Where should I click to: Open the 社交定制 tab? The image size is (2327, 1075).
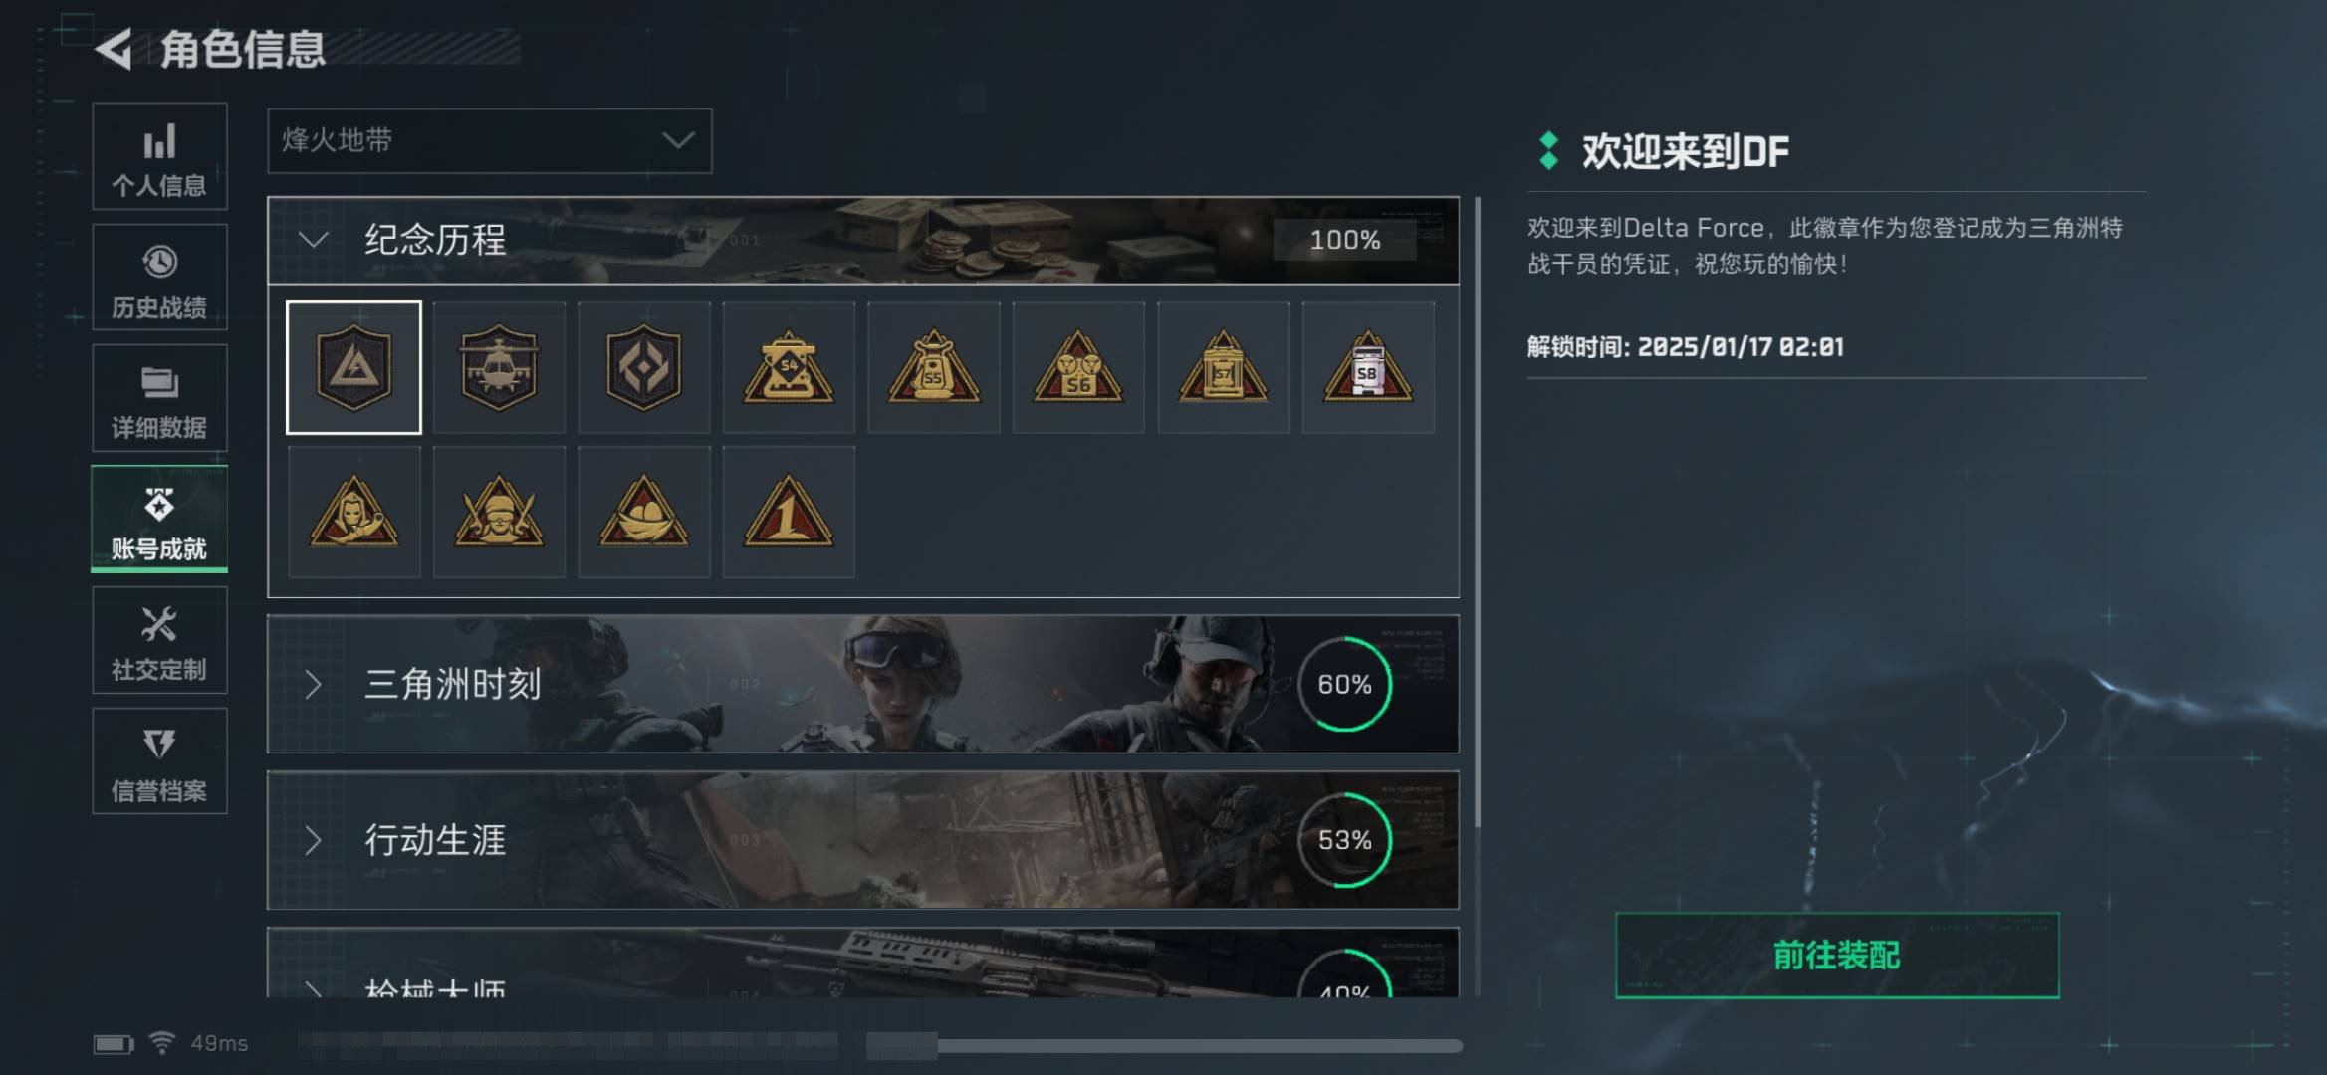click(159, 640)
